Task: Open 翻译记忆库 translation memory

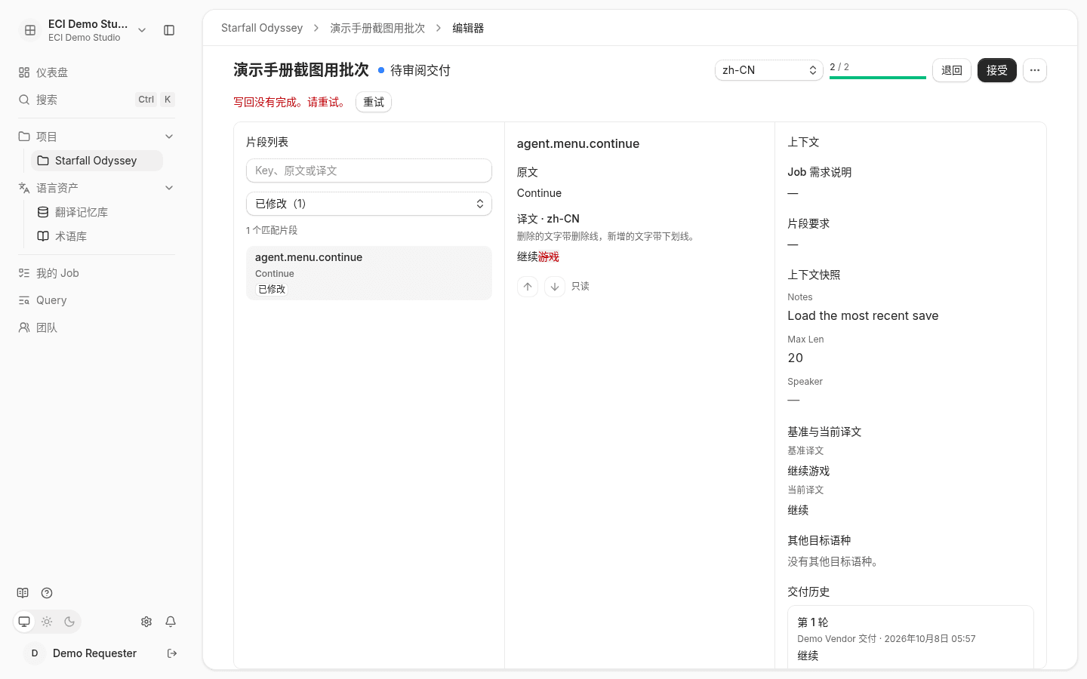Action: point(97,212)
